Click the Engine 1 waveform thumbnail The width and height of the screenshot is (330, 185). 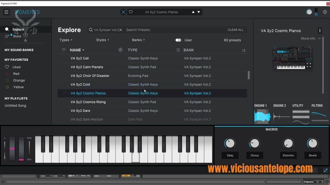click(262, 116)
